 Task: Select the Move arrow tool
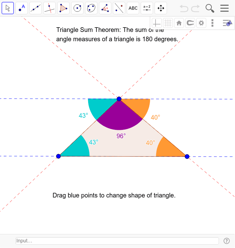(x=8, y=8)
